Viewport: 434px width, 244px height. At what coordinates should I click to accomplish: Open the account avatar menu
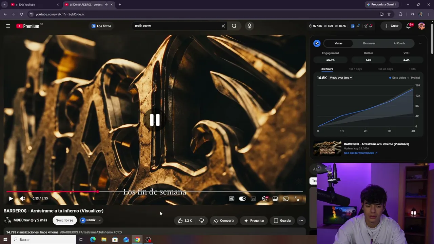coord(421,26)
